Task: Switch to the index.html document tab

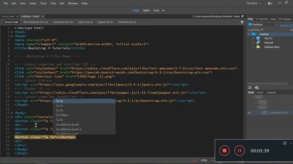Action: (8, 16)
